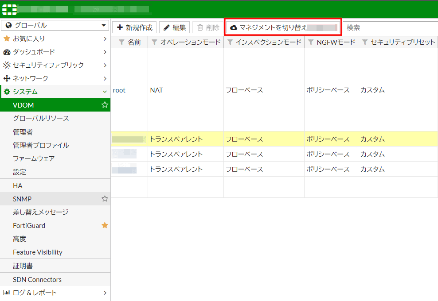438x301 pixels.
Task: Open 管理者プロファイル in the sidebar
Action: (x=41, y=145)
